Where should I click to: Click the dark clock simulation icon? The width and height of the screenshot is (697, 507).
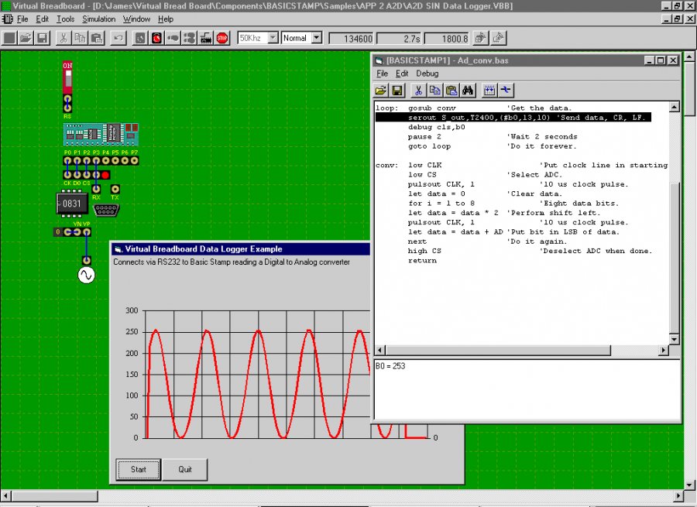(140, 38)
